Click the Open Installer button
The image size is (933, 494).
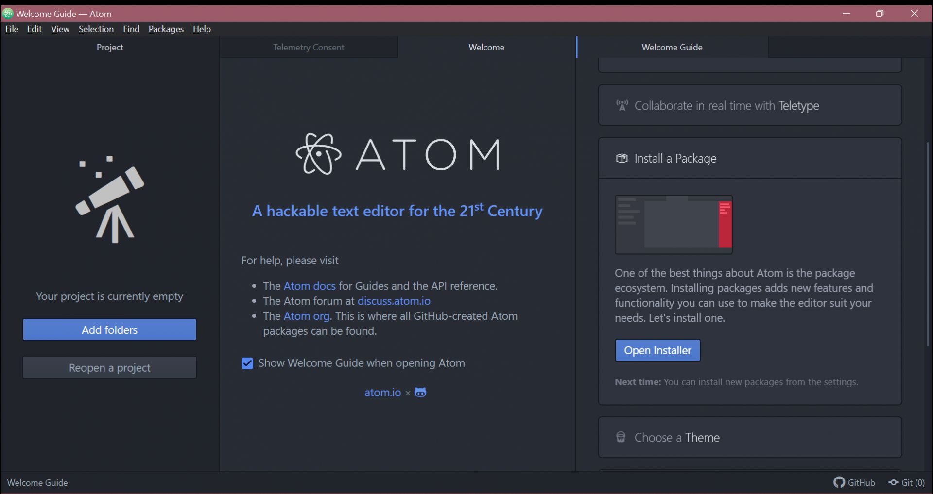pyautogui.click(x=657, y=350)
